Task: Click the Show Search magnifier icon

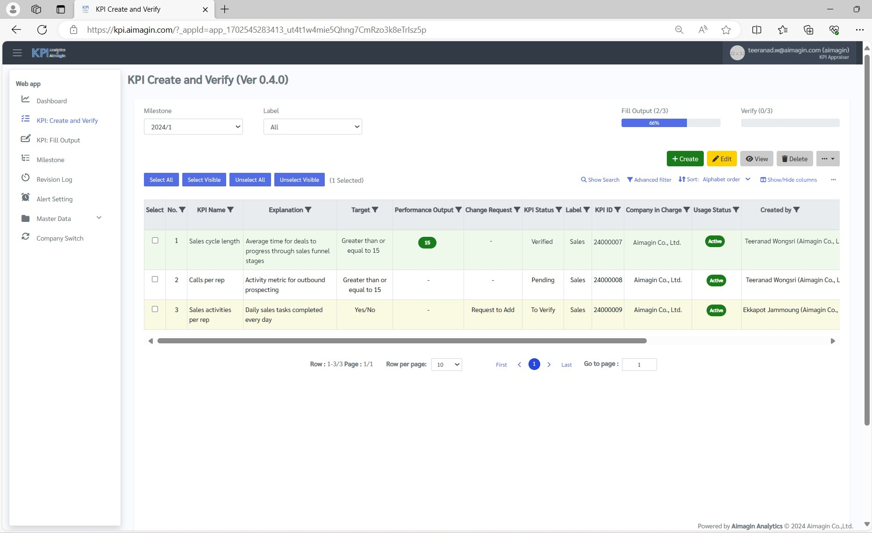Action: coord(584,179)
